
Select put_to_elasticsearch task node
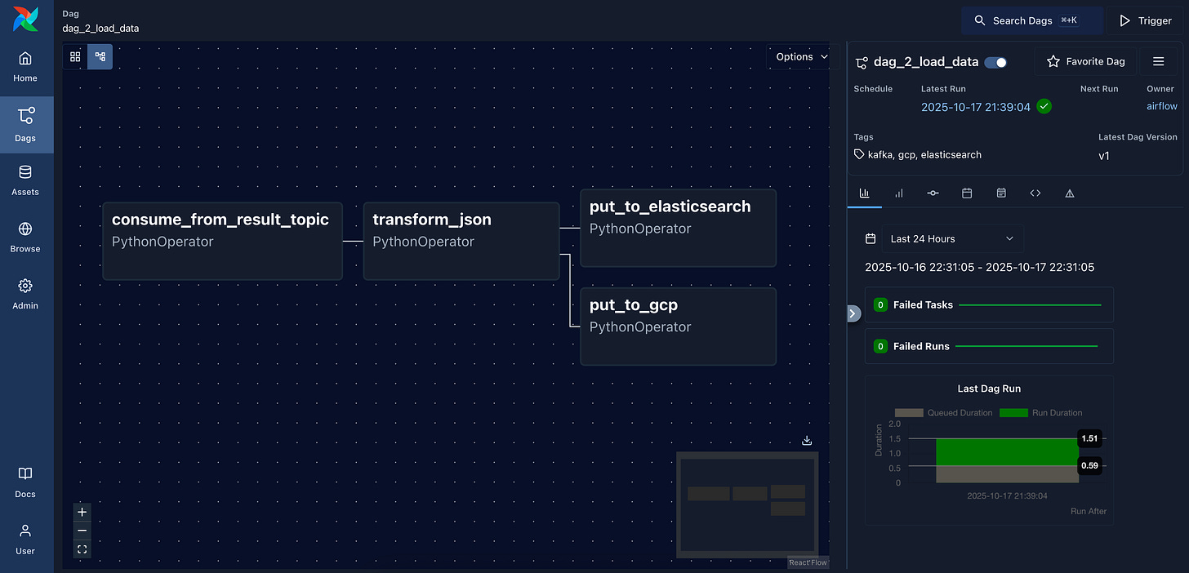[678, 228]
